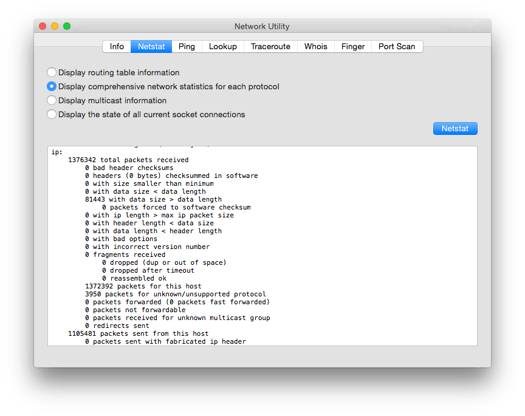Choose socket connections state display
The width and height of the screenshot is (525, 416).
pos(52,114)
